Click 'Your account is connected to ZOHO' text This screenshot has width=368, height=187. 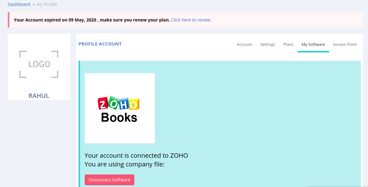pos(136,156)
